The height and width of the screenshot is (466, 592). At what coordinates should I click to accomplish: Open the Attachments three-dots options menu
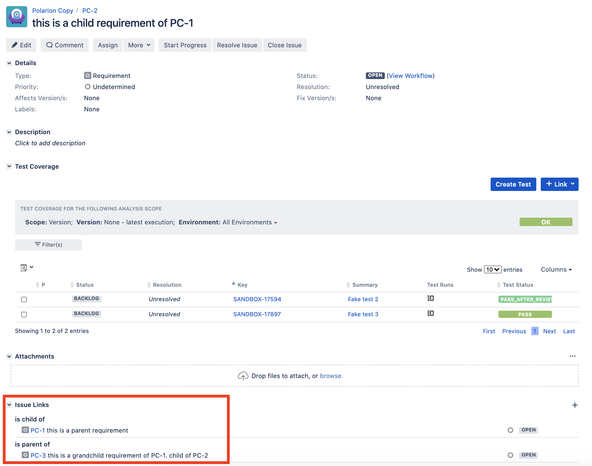pyautogui.click(x=573, y=356)
